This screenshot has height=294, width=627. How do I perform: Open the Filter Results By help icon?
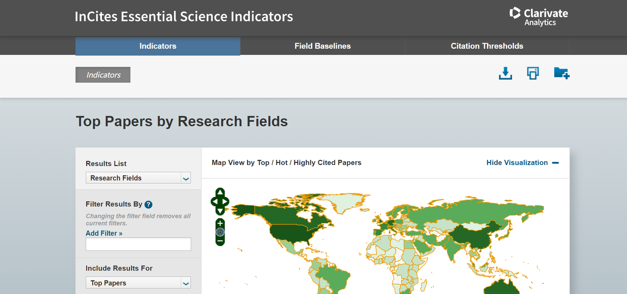point(148,204)
